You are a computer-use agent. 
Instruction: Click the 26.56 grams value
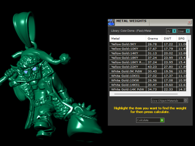coord(152,80)
